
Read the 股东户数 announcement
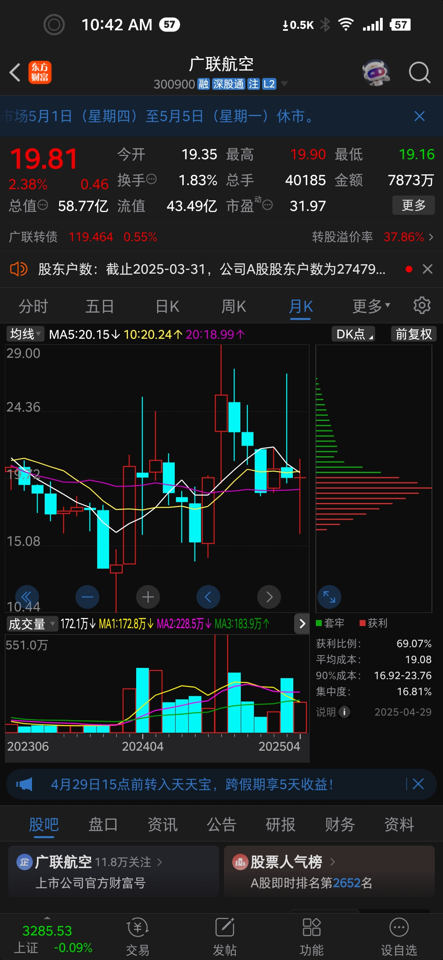pyautogui.click(x=212, y=269)
